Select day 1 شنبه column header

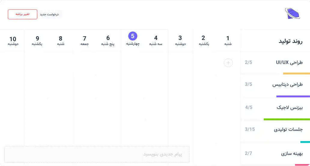[228, 41]
